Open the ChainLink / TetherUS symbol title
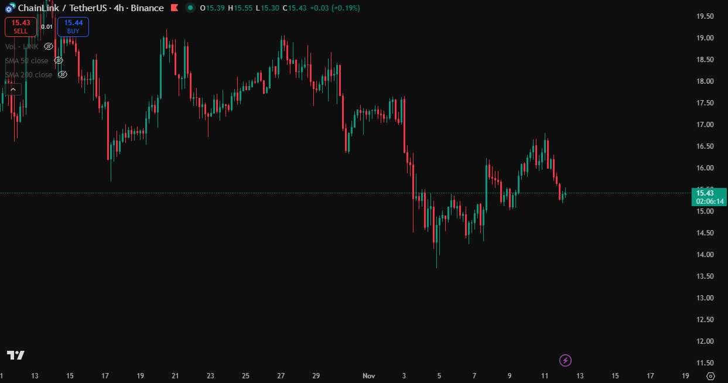Screen dimensions: 728x383 pyautogui.click(x=57, y=8)
